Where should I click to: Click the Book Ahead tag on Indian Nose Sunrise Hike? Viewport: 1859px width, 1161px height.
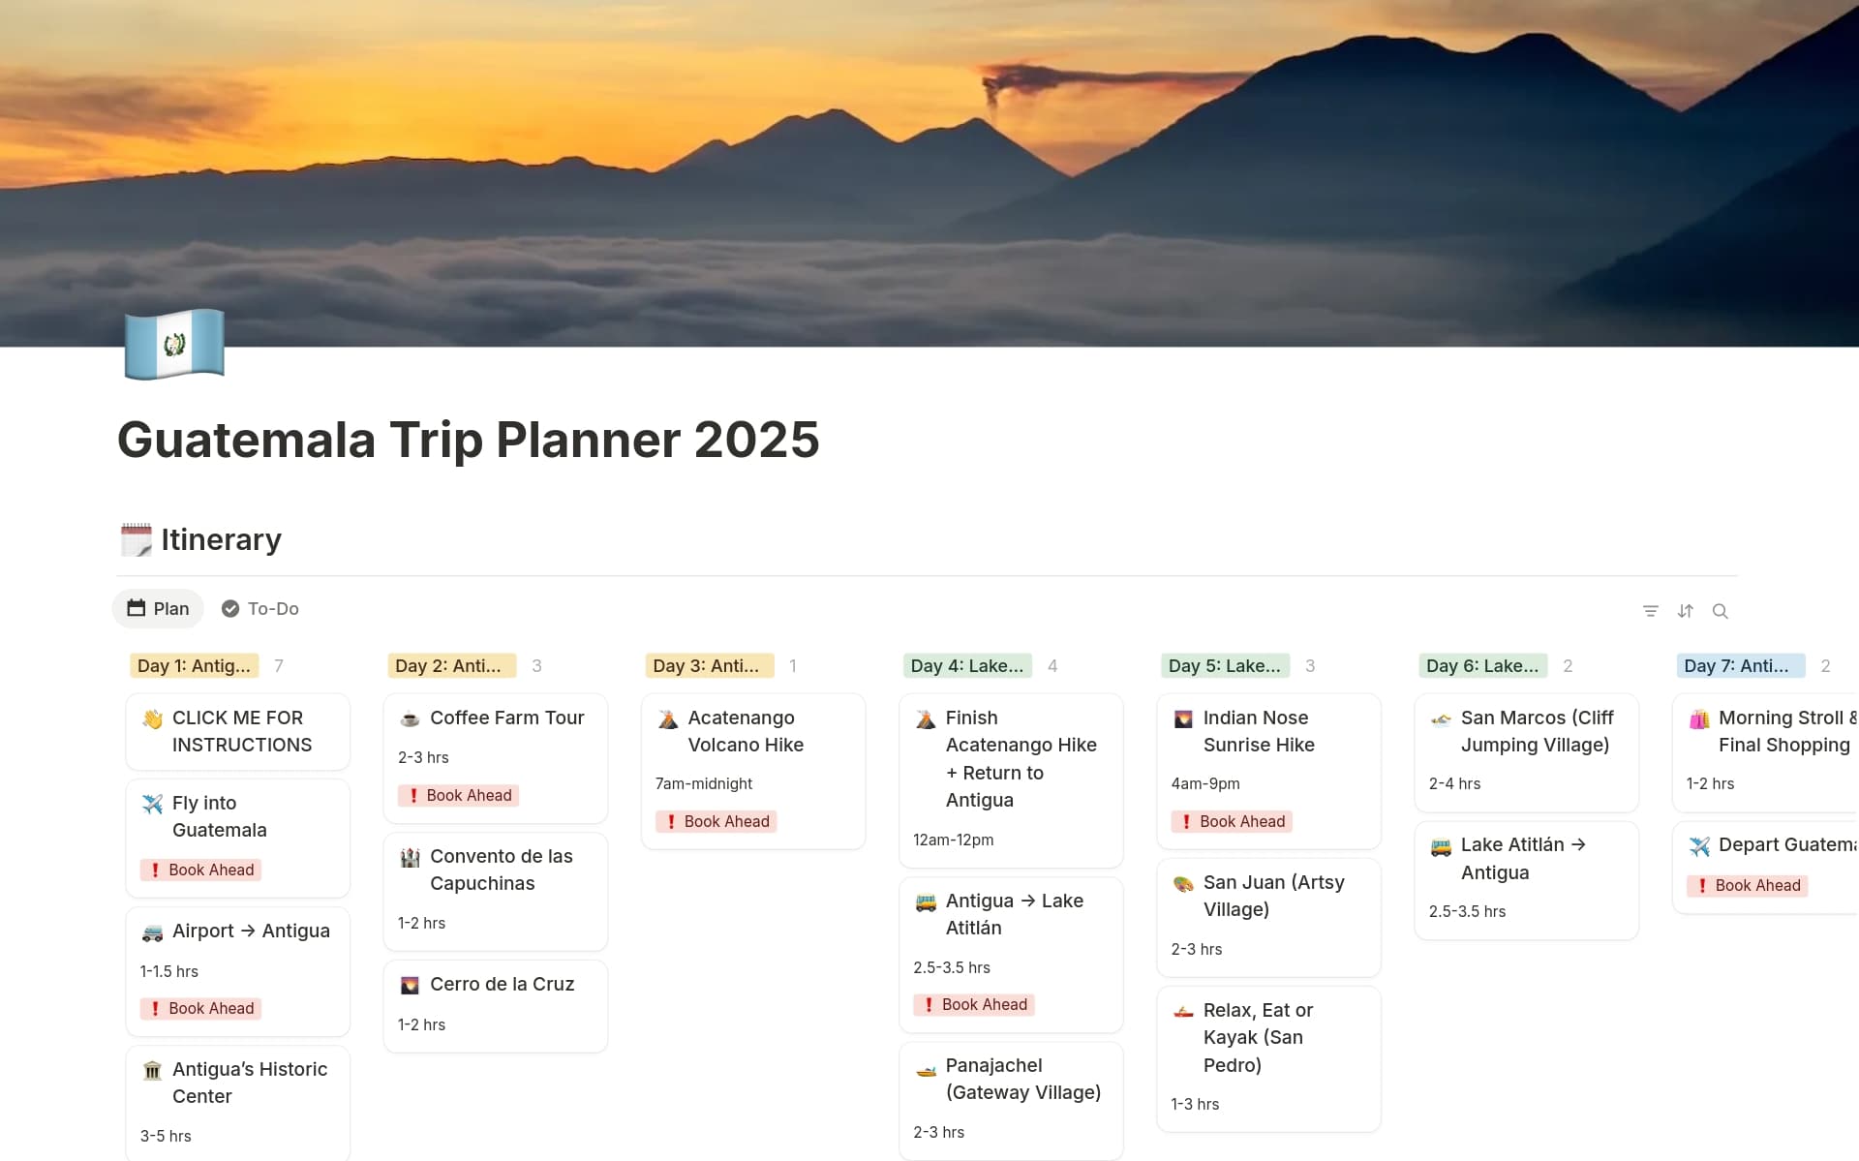click(1232, 821)
